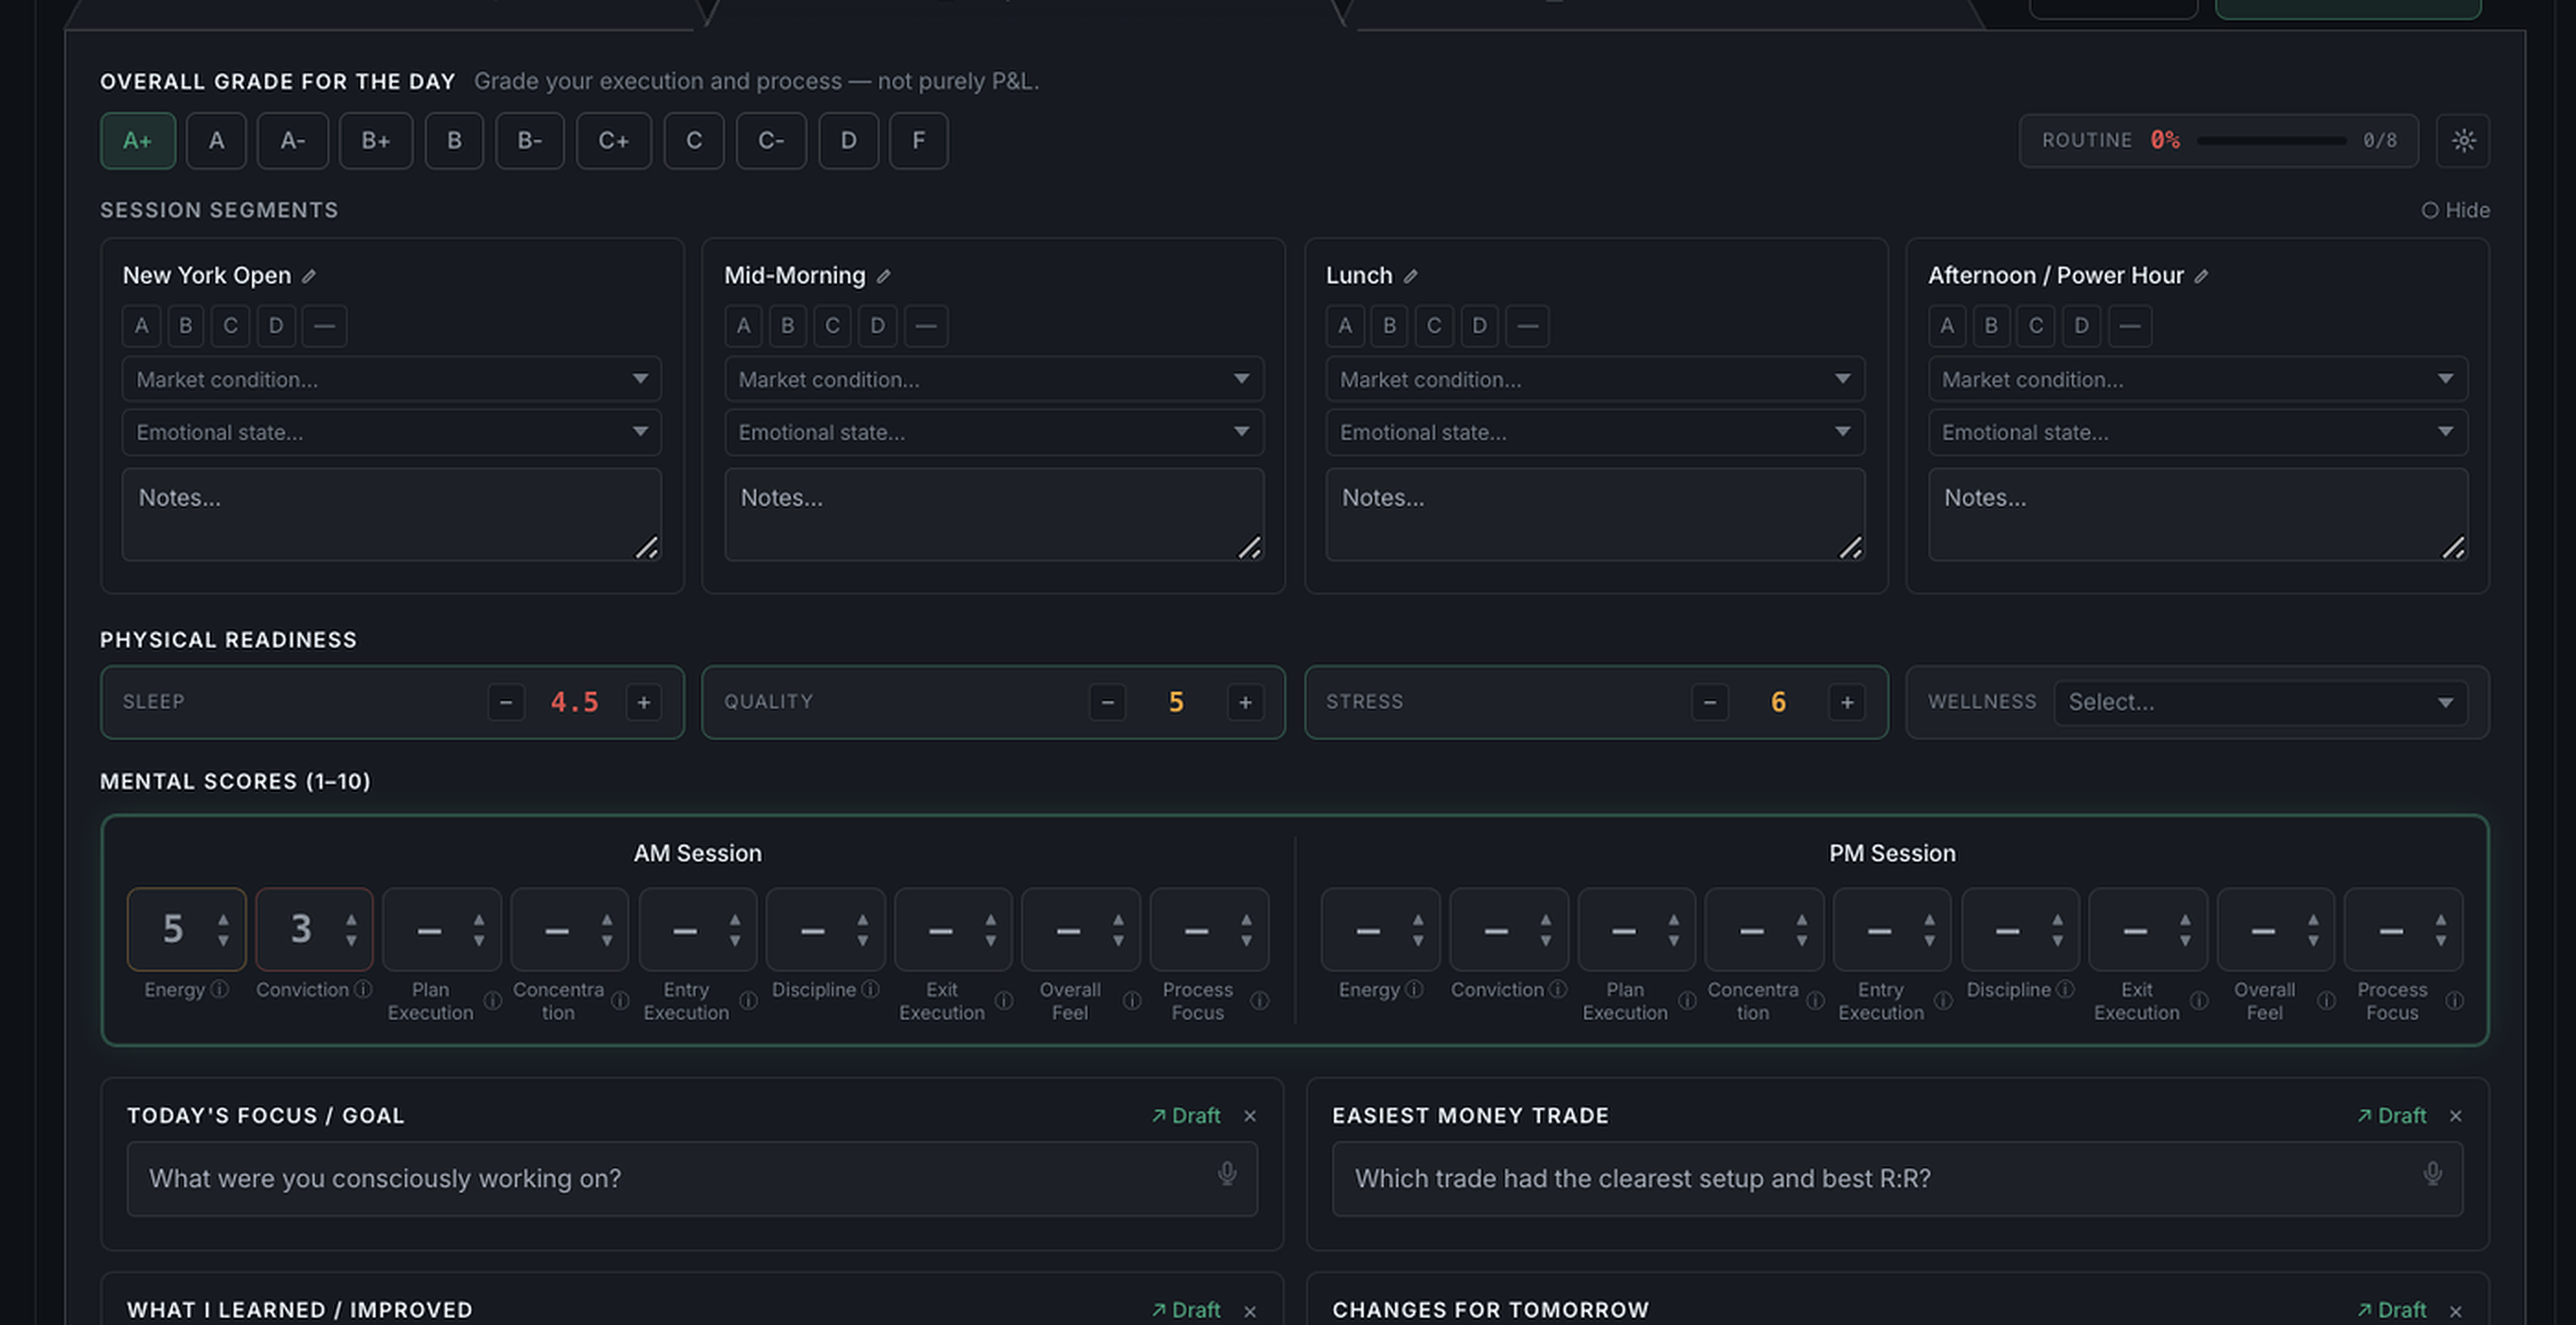
Task: Show info for AM Overall Feel
Action: point(1132,1001)
